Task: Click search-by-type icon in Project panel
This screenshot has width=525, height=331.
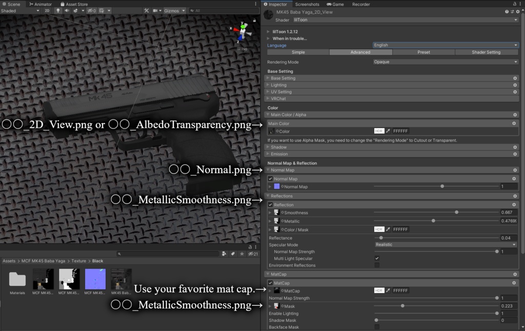Action: click(x=224, y=254)
